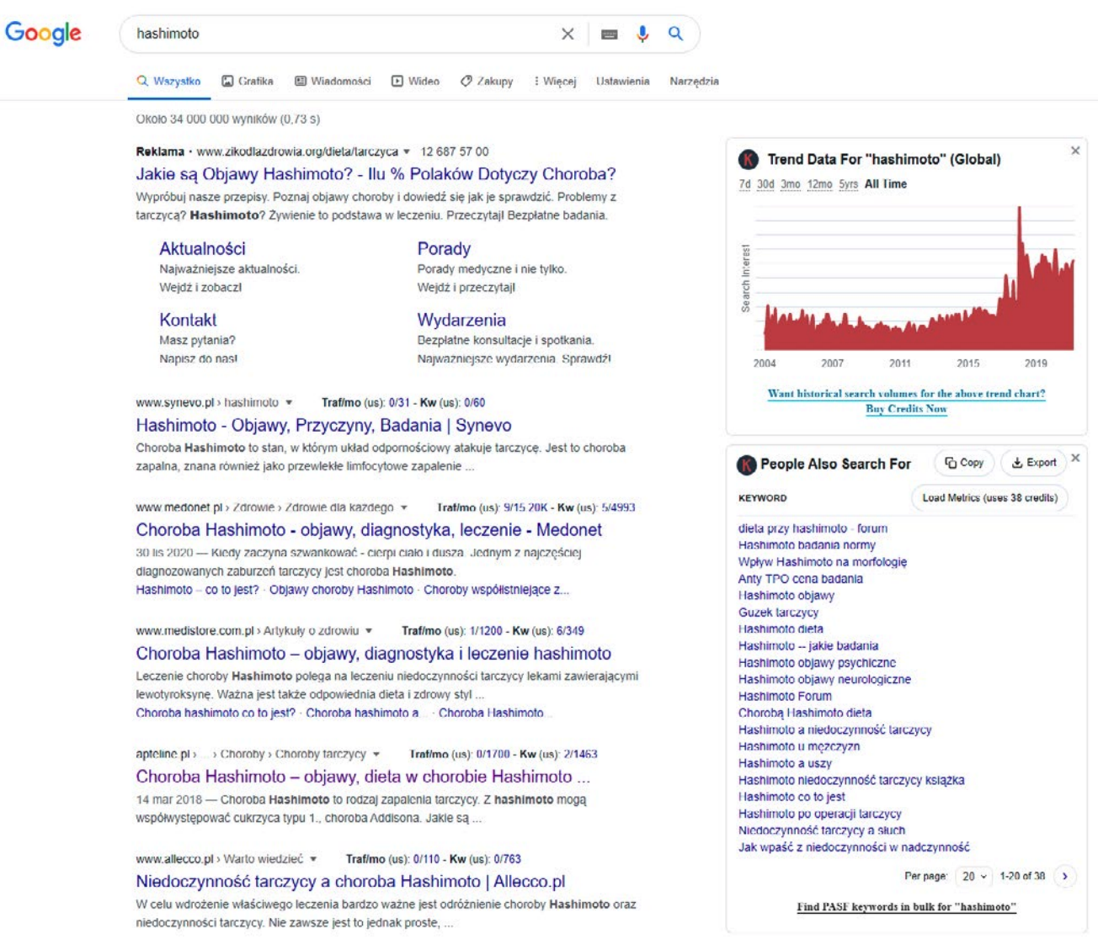The height and width of the screenshot is (939, 1098).
Task: Set trend range to 7d
Action: [744, 184]
